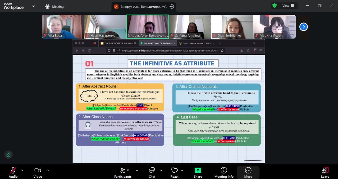Open share options ellipsis beside Зінорук name
The height and width of the screenshot is (179, 338).
pos(172,7)
